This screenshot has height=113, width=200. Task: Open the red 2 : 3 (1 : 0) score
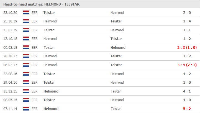point(187,48)
